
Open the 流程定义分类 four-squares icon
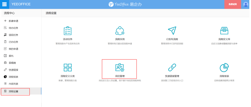(67, 67)
